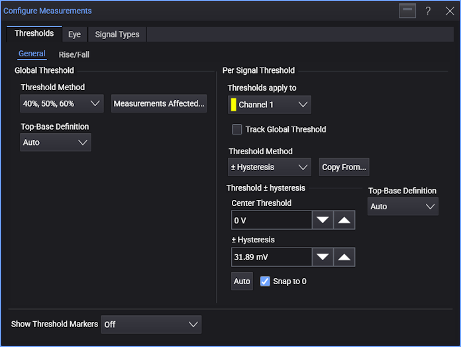Click the dialog minimize bar icon
The width and height of the screenshot is (461, 347).
click(x=407, y=11)
